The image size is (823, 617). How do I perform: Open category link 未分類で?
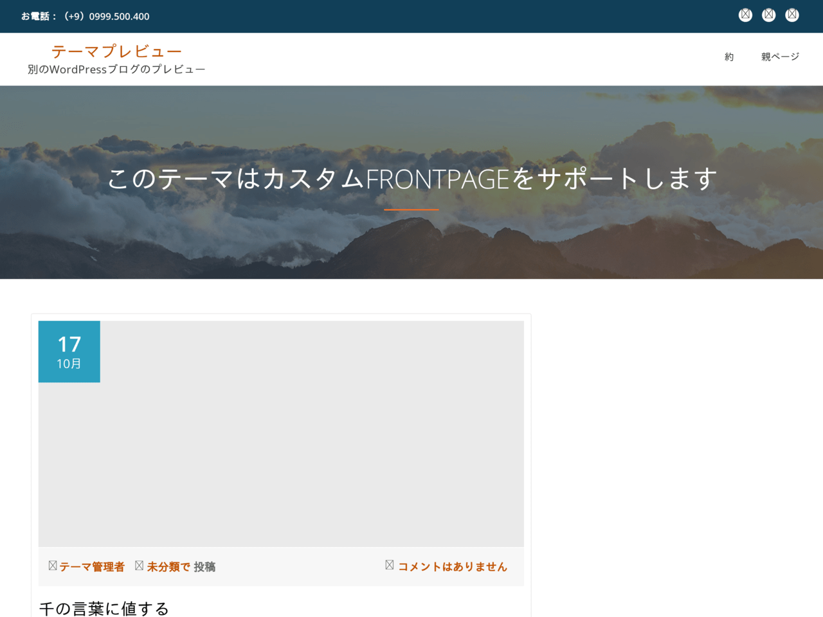(x=168, y=567)
